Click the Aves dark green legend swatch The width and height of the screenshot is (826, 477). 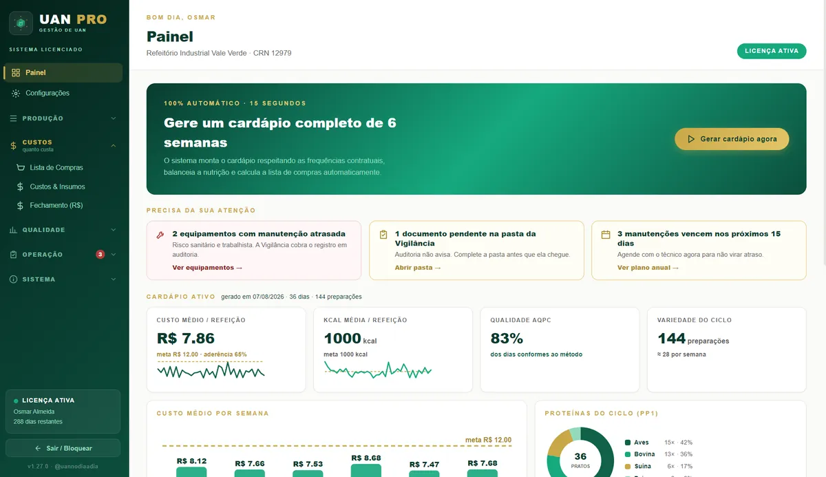tap(628, 443)
